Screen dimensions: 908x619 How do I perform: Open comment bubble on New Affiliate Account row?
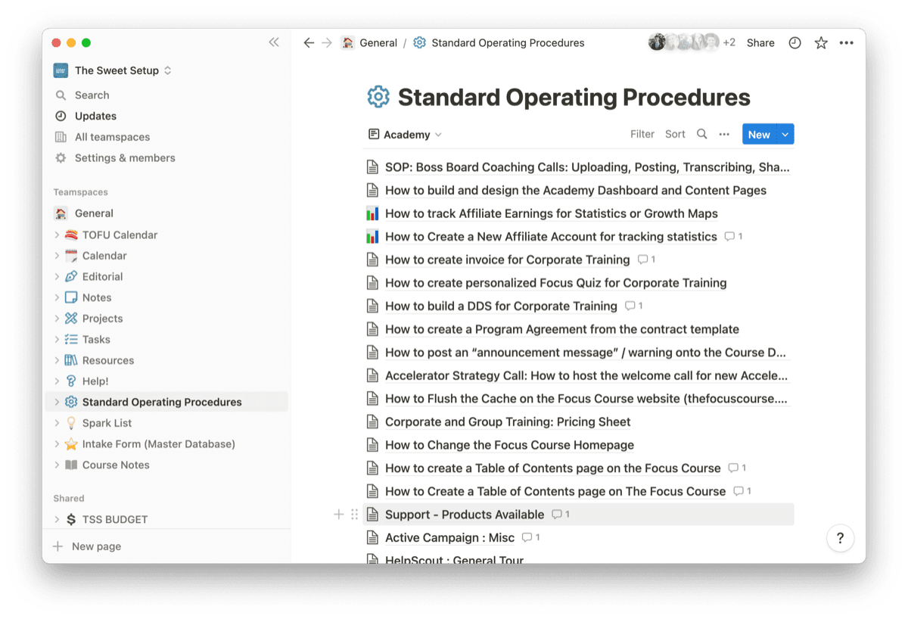733,237
